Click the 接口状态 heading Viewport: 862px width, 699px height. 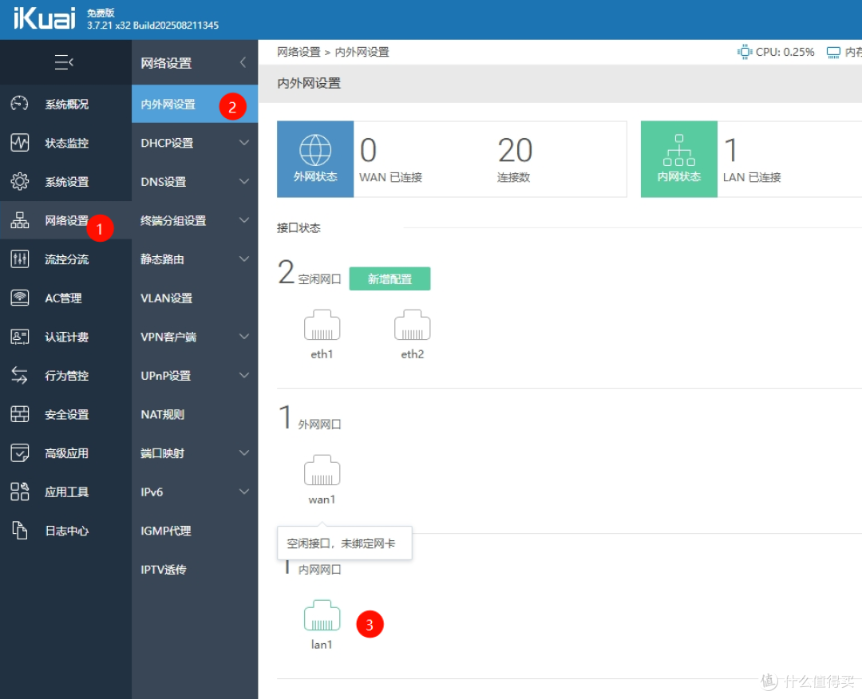[x=299, y=227]
